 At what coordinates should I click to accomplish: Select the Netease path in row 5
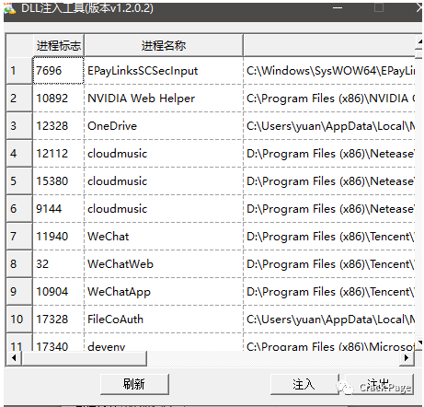point(329,181)
